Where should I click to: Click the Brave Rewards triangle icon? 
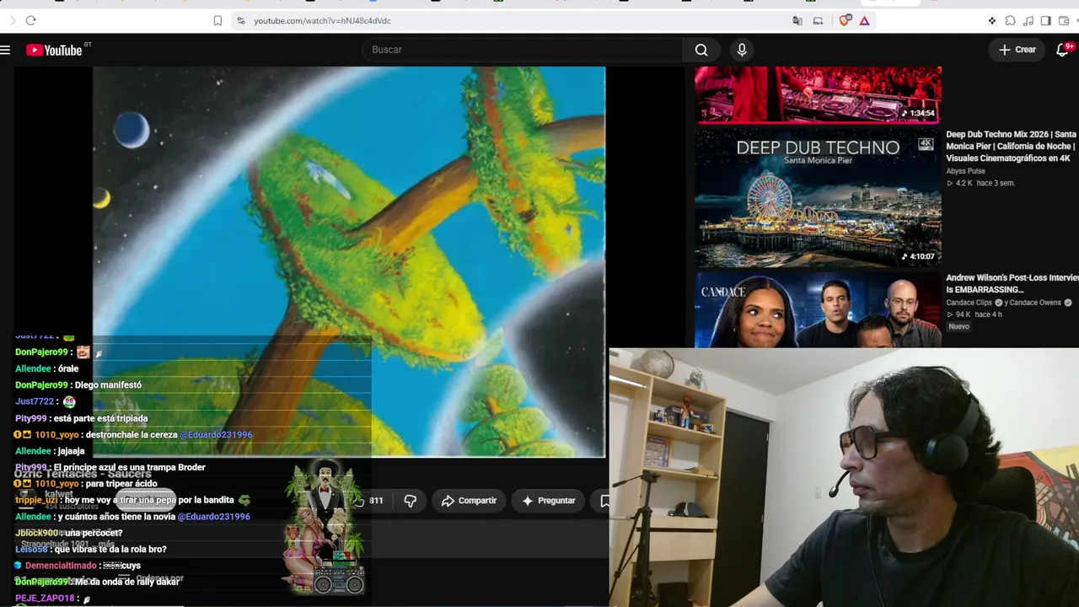pyautogui.click(x=864, y=20)
